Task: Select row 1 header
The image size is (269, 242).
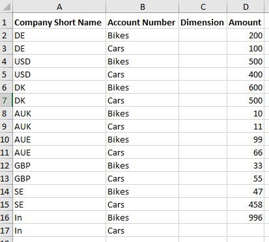Action: 6,22
